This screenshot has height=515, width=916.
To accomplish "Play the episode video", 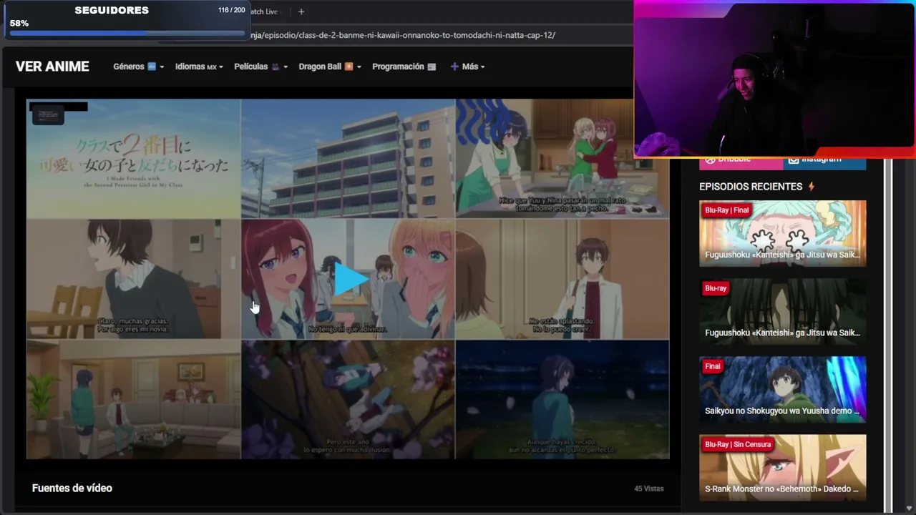I will 350,279.
